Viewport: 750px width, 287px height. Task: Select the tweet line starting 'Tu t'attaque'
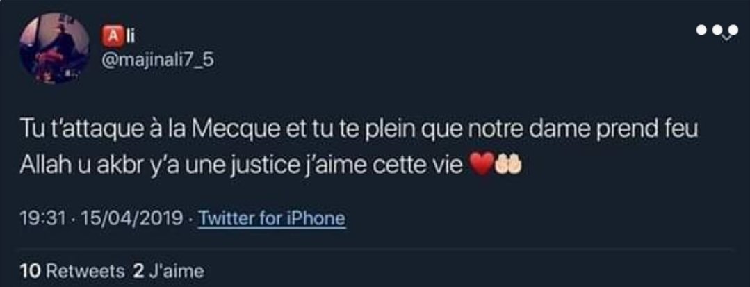coord(359,131)
